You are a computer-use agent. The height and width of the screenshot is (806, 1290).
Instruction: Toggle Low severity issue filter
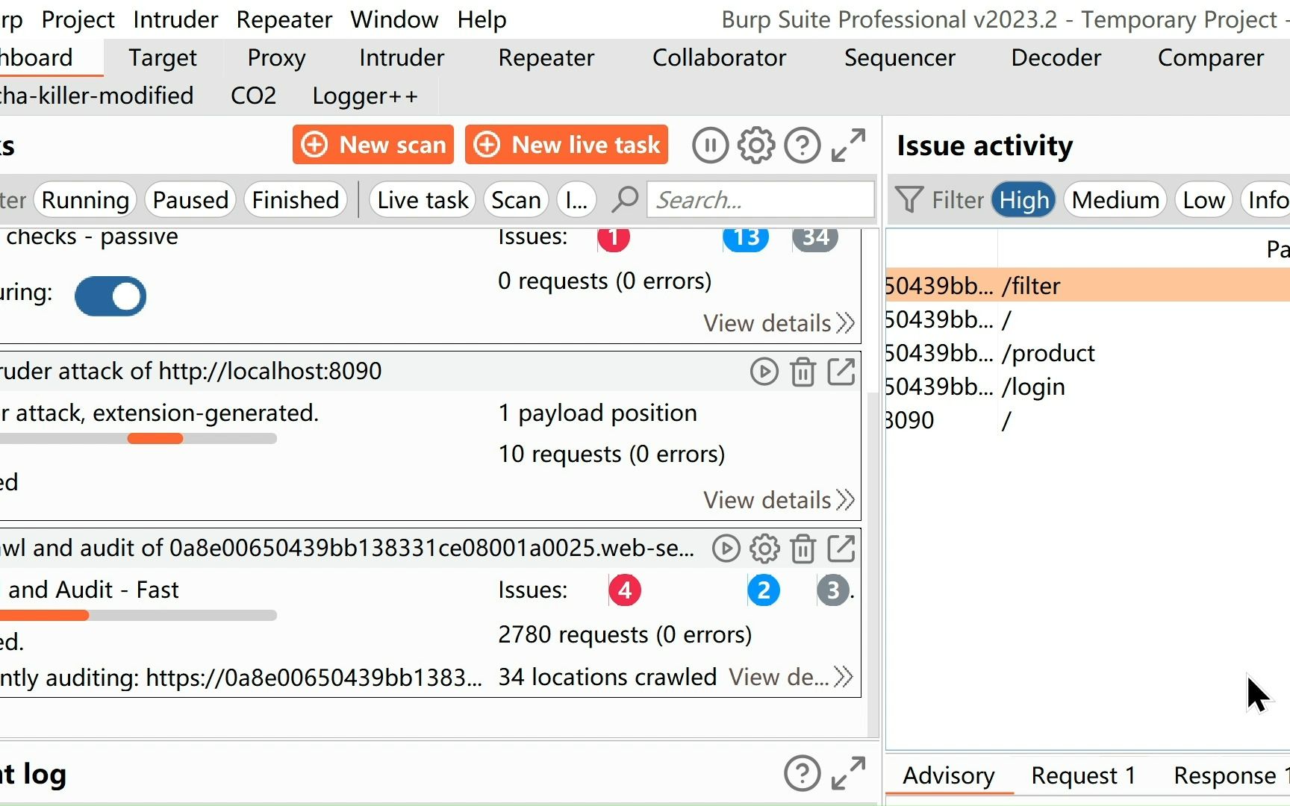point(1203,200)
